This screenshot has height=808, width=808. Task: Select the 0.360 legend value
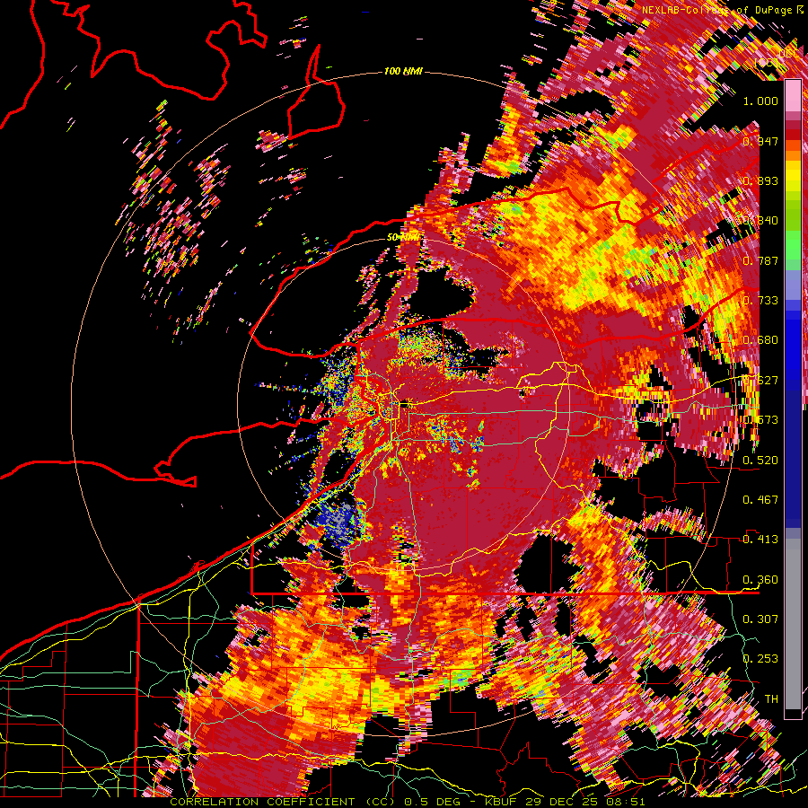[760, 580]
